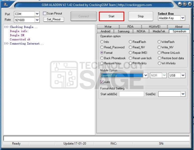This screenshot has height=150, width=194.
Task: Open the MediaTek tab
Action: click(159, 31)
